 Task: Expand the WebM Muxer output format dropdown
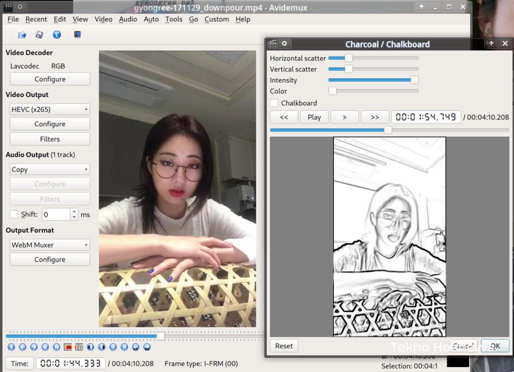point(50,245)
